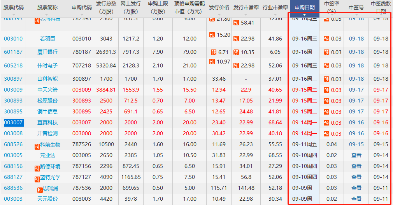Open the 厦门银行 stock name link
This screenshot has height=205, width=393.
[47, 52]
